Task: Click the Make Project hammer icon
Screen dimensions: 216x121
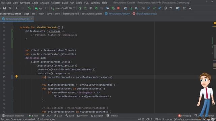Action: 29,8
